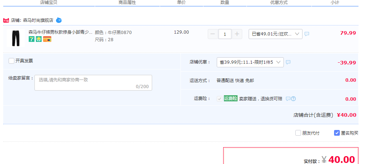Click the Tmall logo icon beside store name

point(6,20)
